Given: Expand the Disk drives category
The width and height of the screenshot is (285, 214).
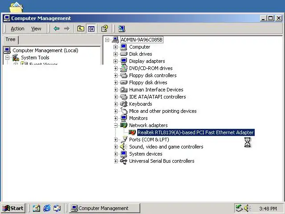Looking at the screenshot, I should coord(115,54).
